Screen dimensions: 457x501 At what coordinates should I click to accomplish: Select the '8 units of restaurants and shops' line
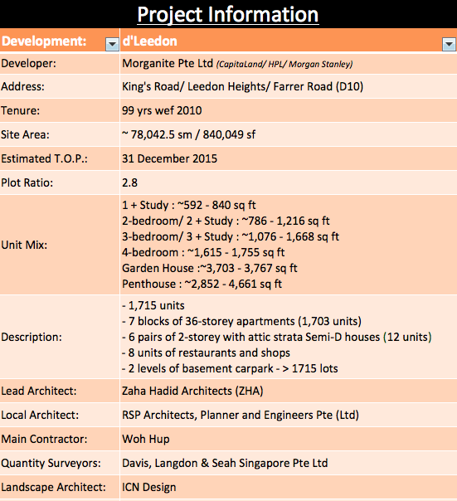click(207, 353)
